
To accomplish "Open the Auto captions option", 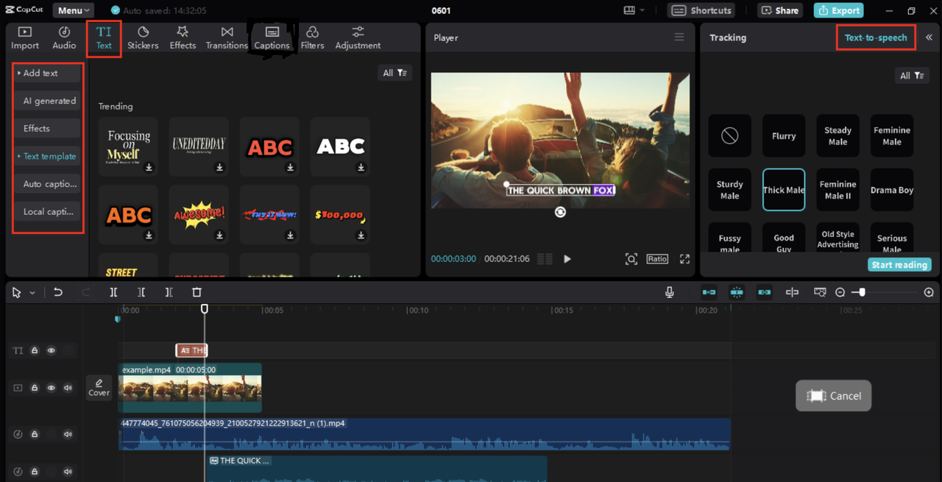I will point(49,184).
